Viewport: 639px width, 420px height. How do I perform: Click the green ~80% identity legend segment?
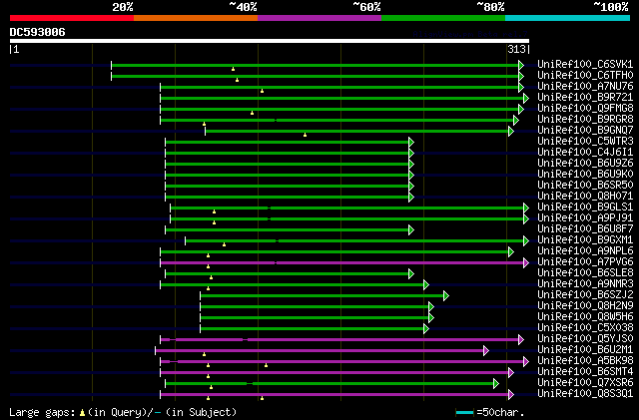(x=443, y=18)
